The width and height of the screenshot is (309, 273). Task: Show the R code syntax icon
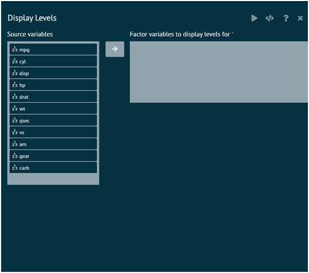[x=269, y=18]
